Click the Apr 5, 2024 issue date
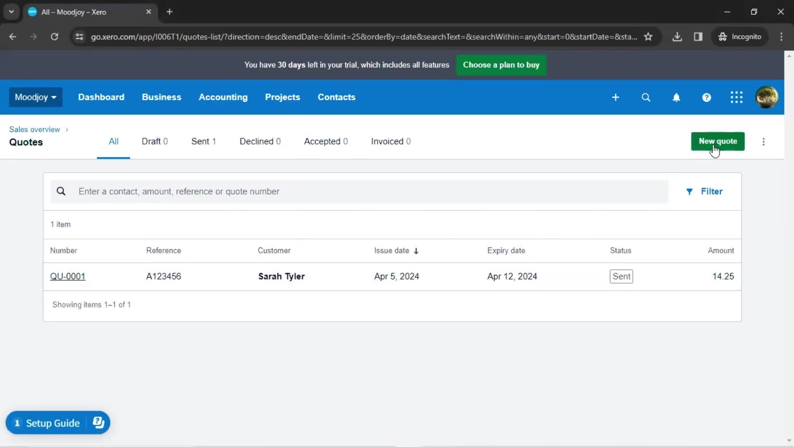 397,276
